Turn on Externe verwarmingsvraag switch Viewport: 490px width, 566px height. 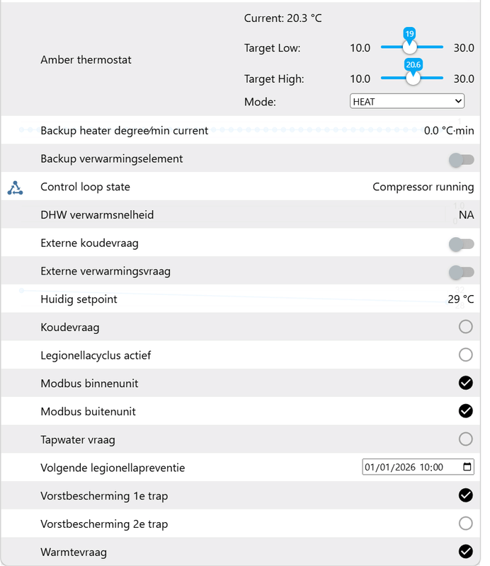tap(462, 272)
